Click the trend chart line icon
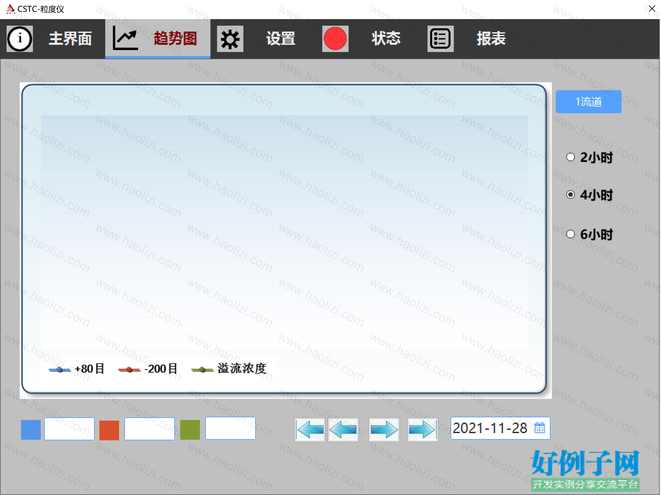This screenshot has height=495, width=661. point(125,38)
